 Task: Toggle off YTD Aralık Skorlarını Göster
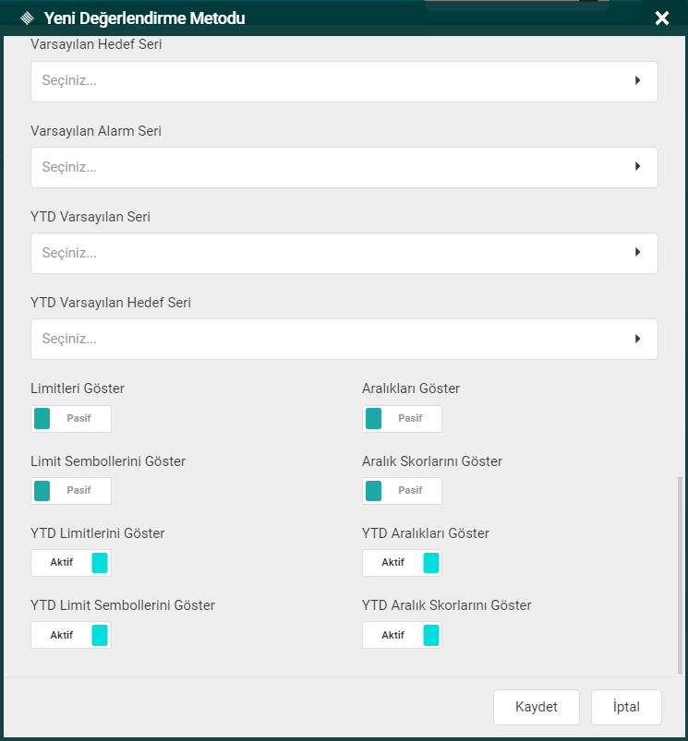pyautogui.click(x=402, y=635)
